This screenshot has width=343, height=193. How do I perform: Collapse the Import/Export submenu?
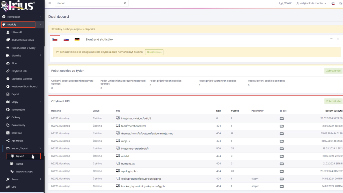(40, 148)
